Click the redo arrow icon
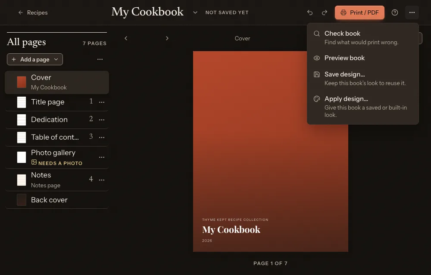Image resolution: width=431 pixels, height=275 pixels. (325, 12)
